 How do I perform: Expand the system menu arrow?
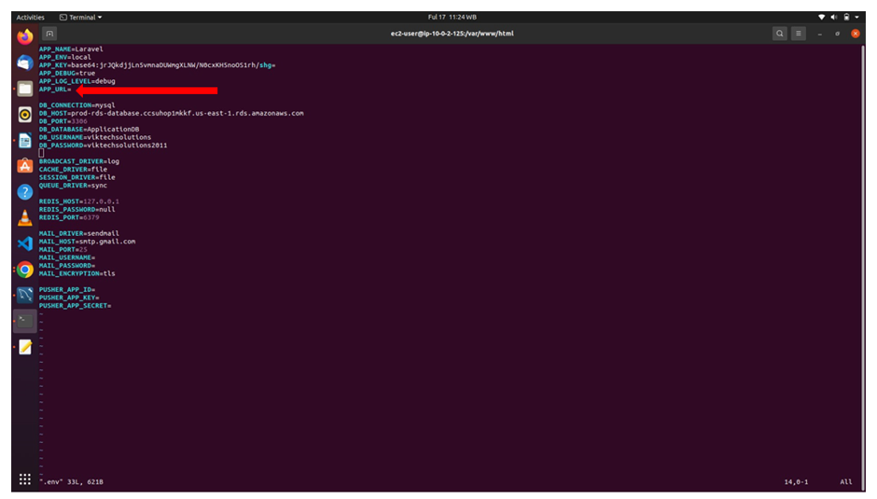tap(856, 18)
